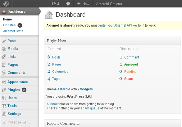Click the 2 categories count
The width and height of the screenshot is (182, 127).
click(x=49, y=72)
